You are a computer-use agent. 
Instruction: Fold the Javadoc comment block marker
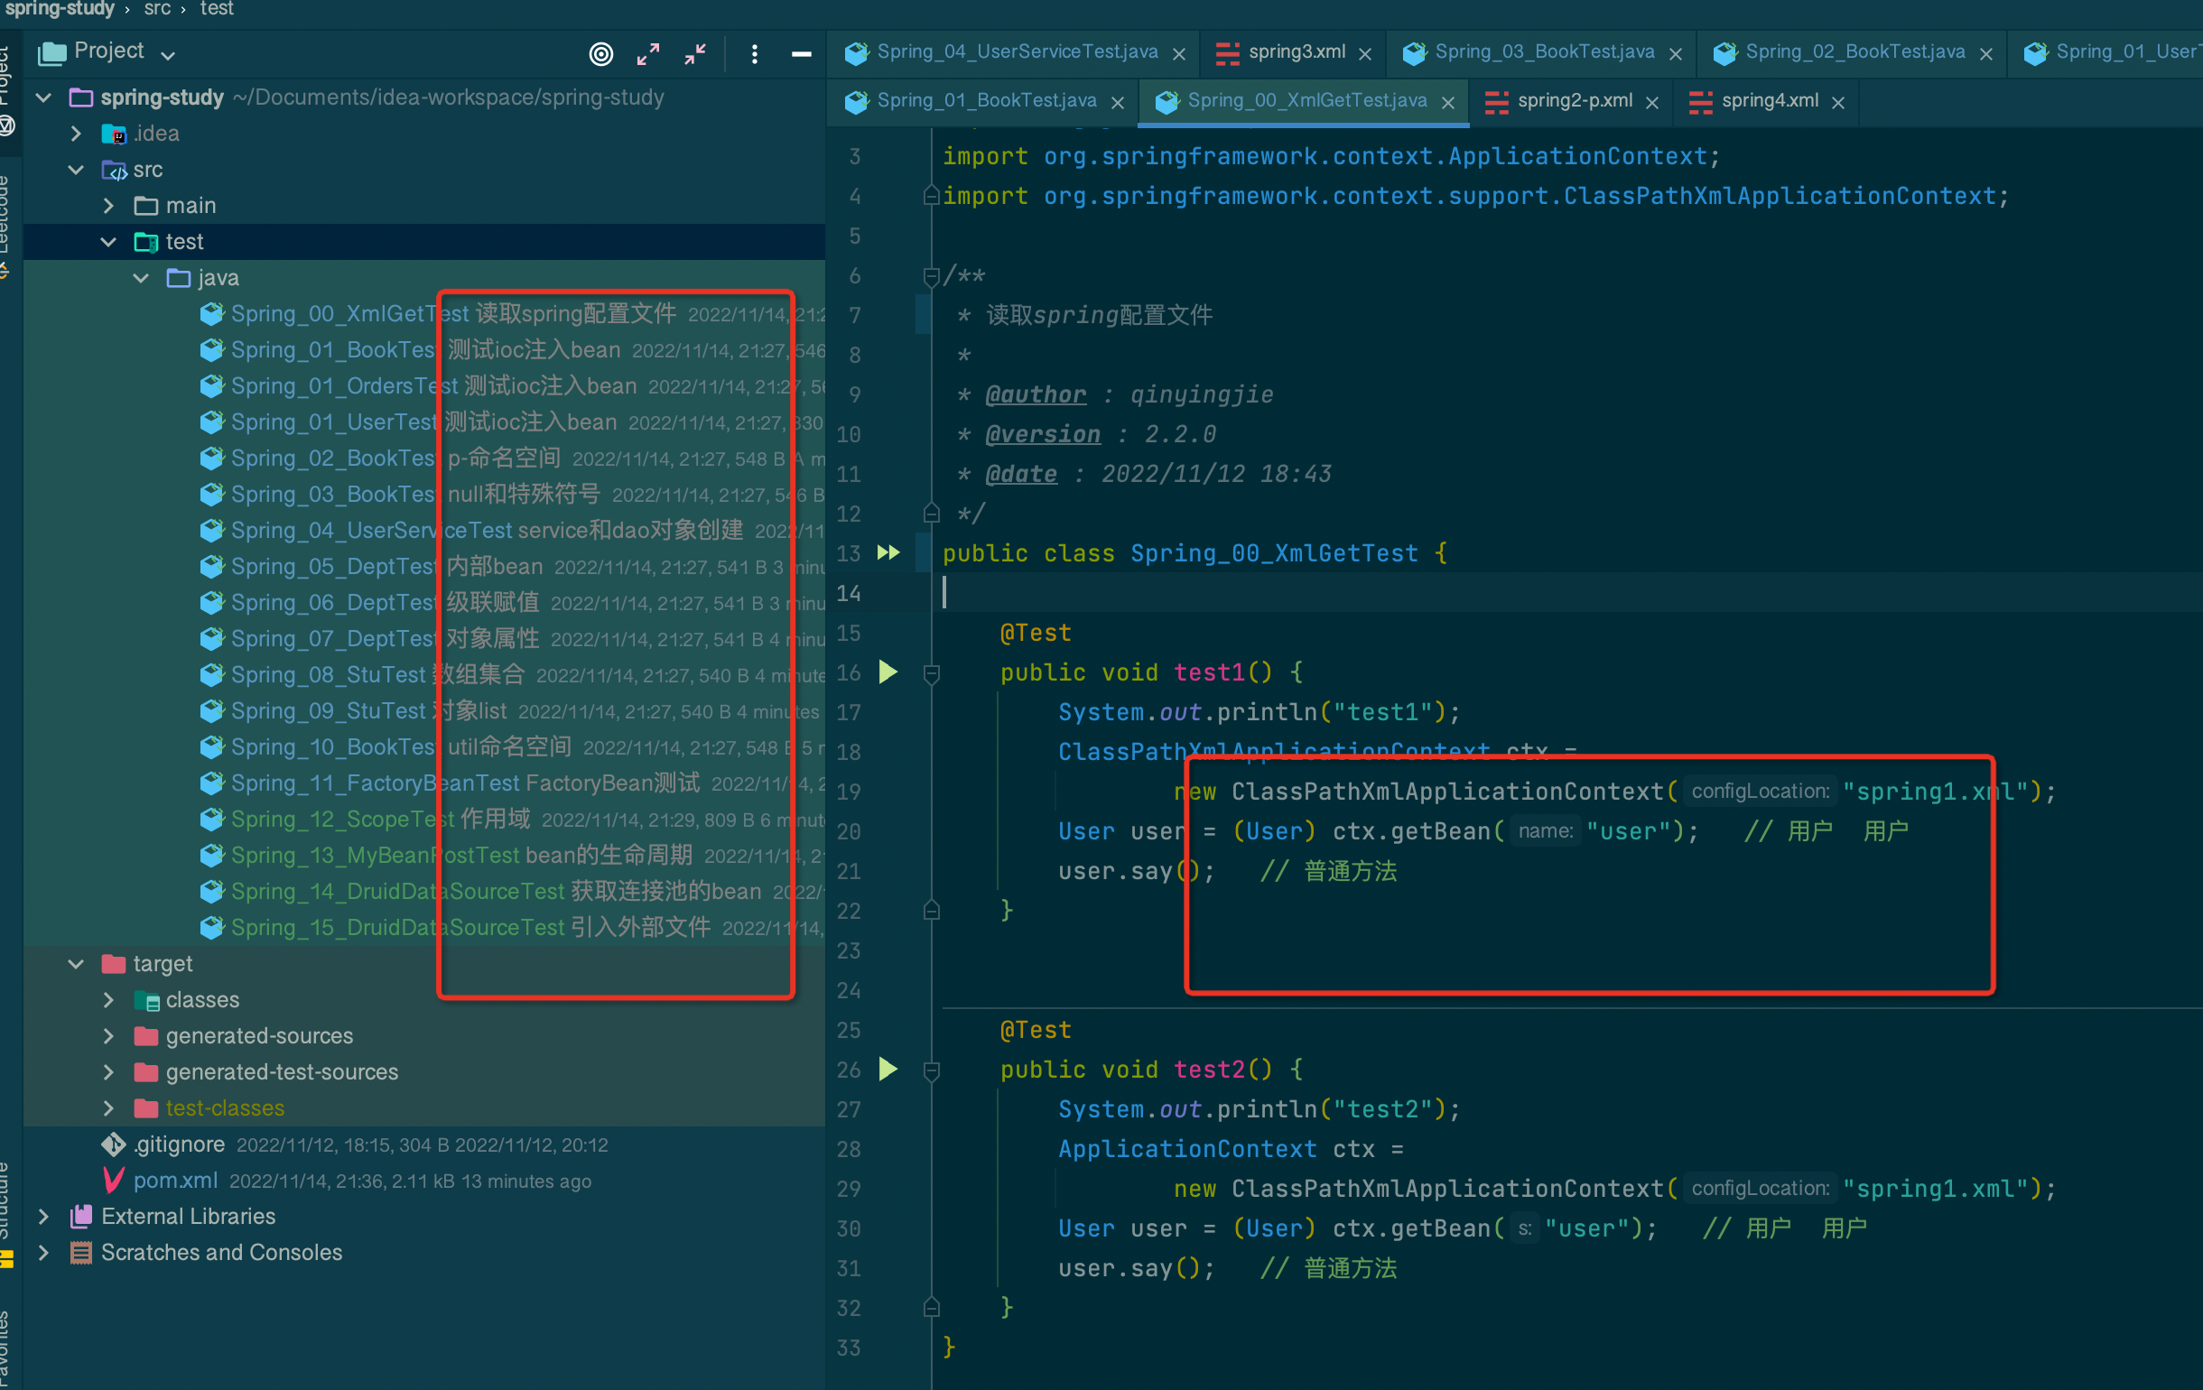point(932,275)
